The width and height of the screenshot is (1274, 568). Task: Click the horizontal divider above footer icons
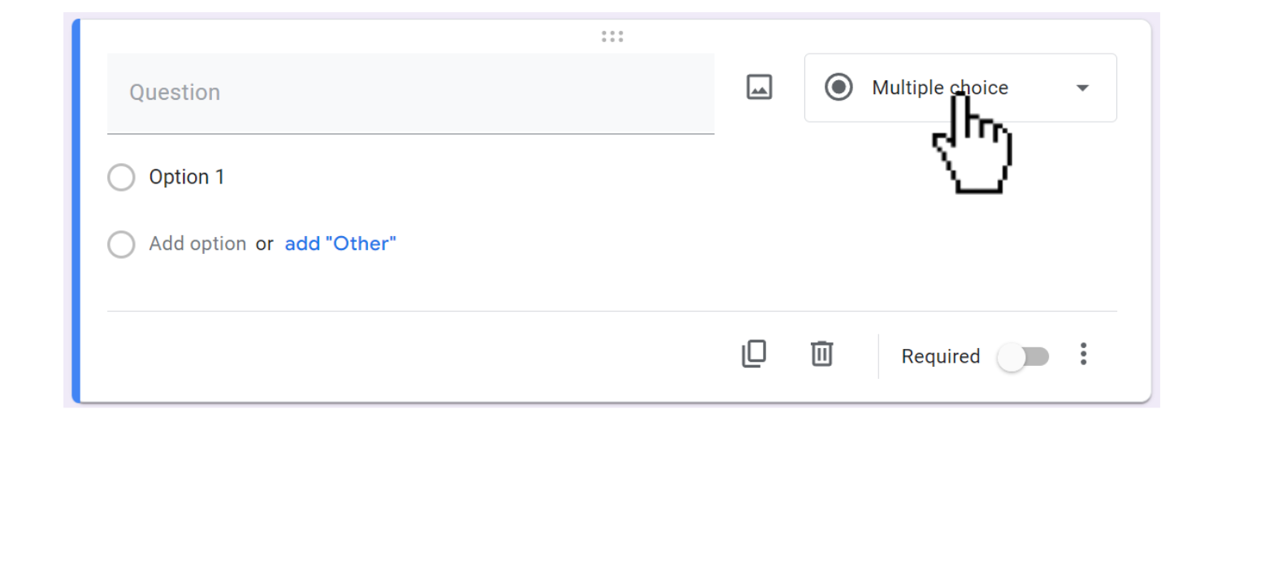[x=612, y=311]
